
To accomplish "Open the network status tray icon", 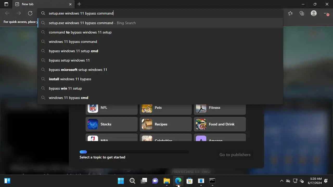I will 295,181.
